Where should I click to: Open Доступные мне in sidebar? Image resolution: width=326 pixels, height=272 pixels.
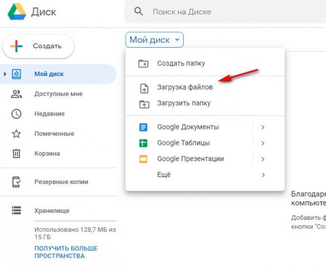point(58,94)
